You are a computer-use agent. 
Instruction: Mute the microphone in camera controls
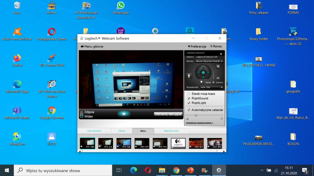tap(189, 76)
